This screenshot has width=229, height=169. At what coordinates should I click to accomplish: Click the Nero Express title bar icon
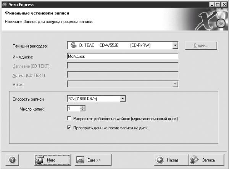[4, 5]
